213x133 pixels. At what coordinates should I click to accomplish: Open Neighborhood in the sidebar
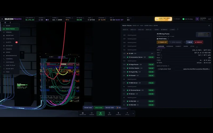click(10, 56)
